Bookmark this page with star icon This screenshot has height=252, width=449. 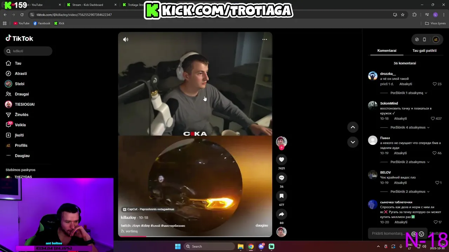pyautogui.click(x=403, y=15)
